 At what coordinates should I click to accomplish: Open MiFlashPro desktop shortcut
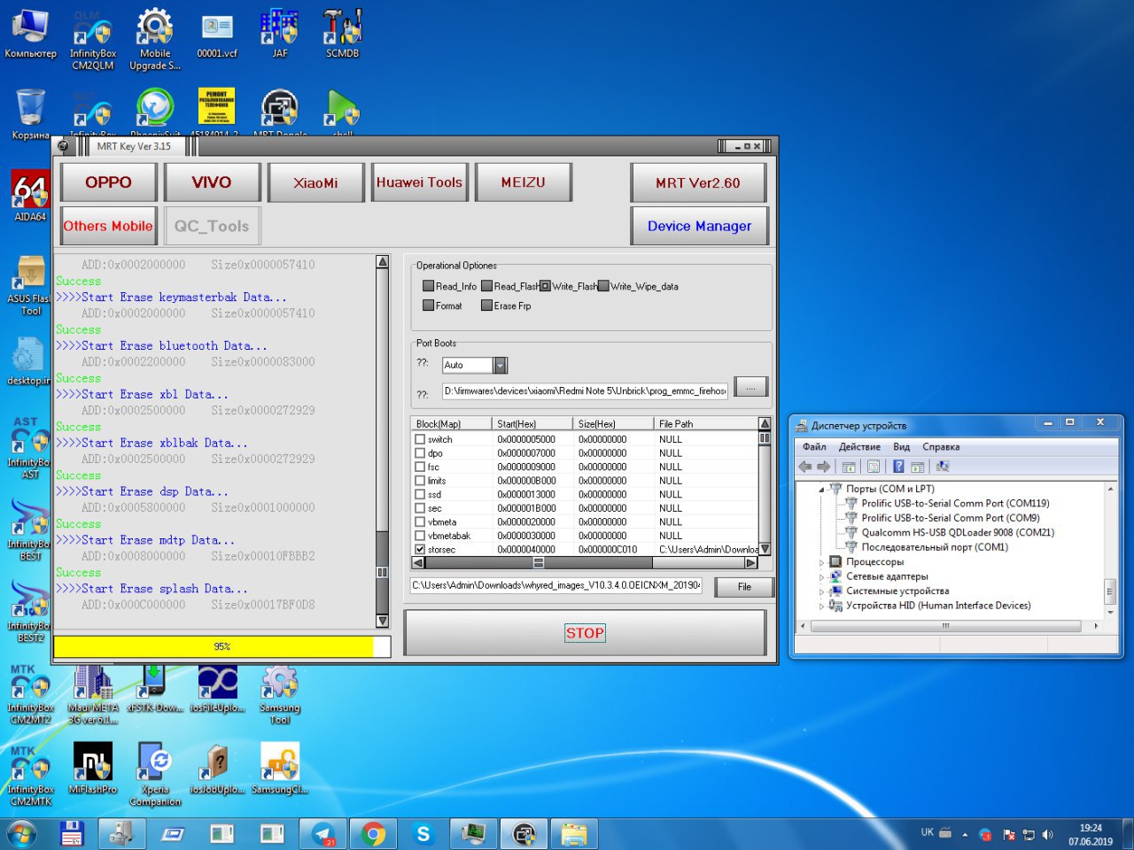pyautogui.click(x=93, y=768)
